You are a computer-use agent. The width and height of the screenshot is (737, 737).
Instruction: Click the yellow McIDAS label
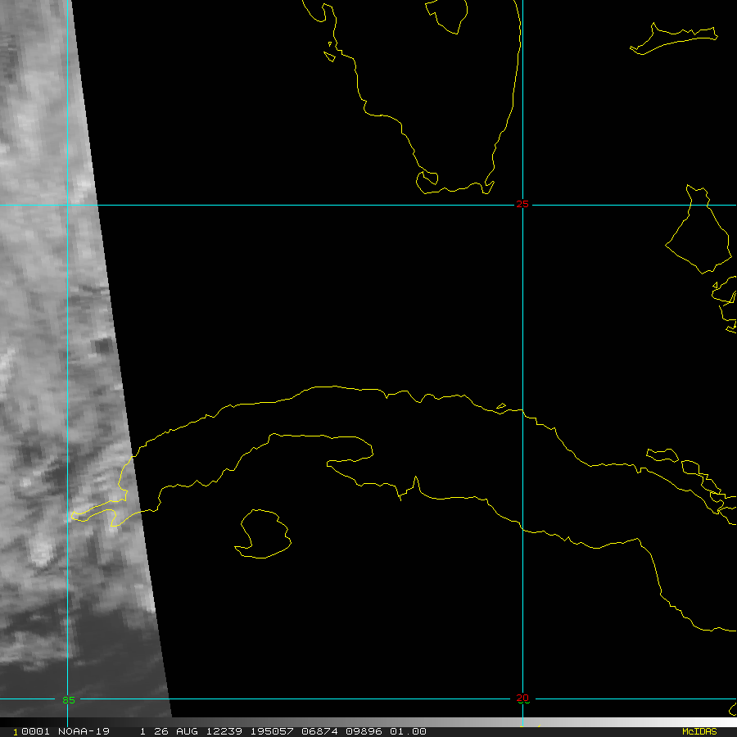[699, 731]
